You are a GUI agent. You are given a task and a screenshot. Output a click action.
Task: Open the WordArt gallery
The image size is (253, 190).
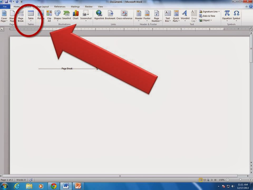click(185, 15)
